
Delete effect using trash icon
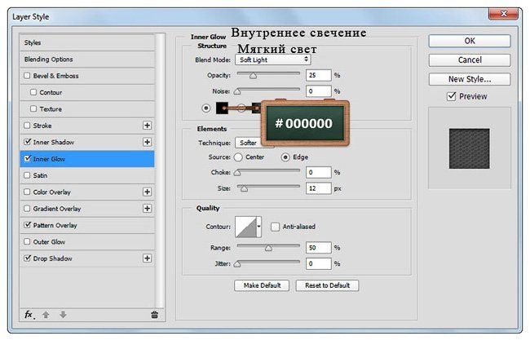154,315
